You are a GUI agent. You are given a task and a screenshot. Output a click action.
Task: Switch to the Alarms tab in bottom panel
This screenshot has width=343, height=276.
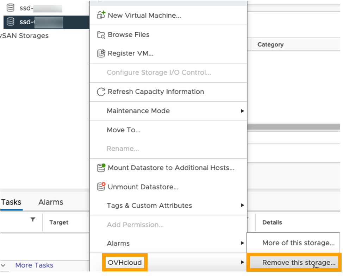51,202
